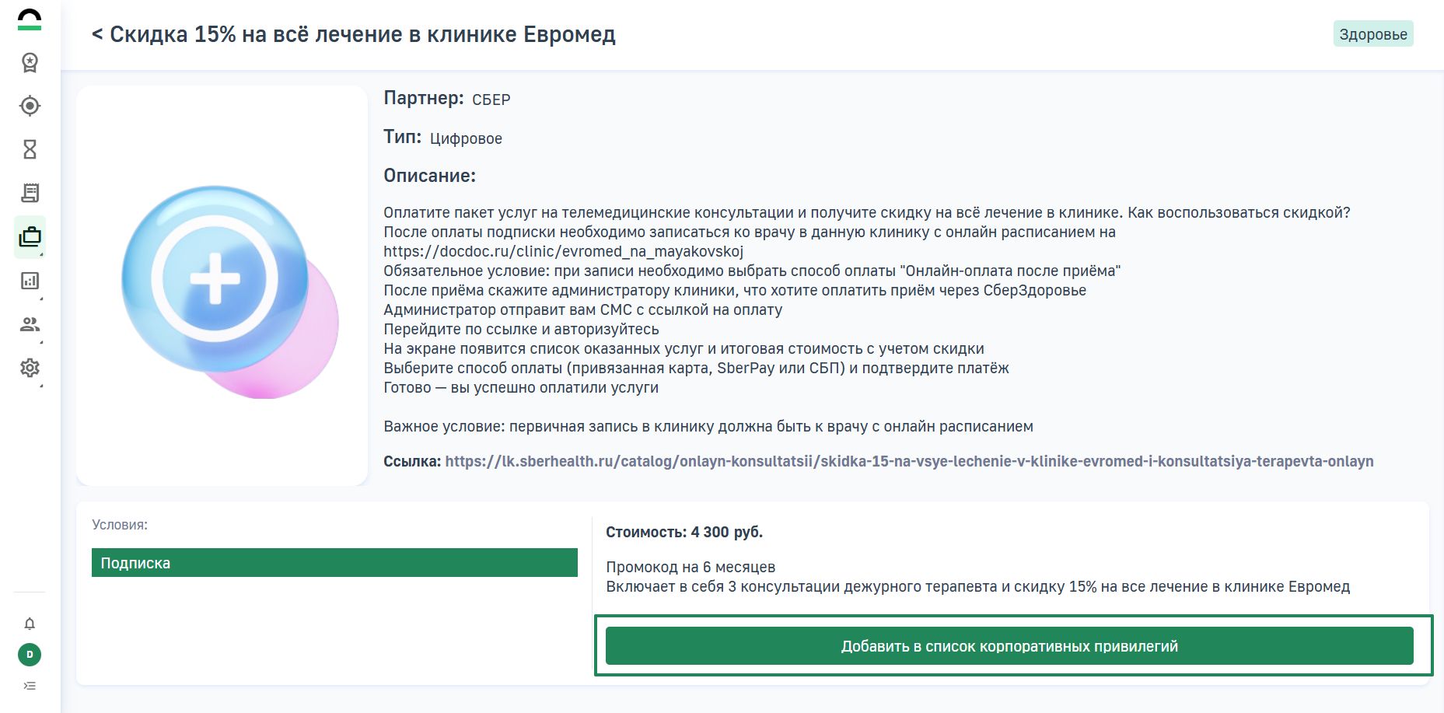Expand the sidebar menu with bottom toggle
This screenshot has width=1444, height=713.
coord(30,686)
